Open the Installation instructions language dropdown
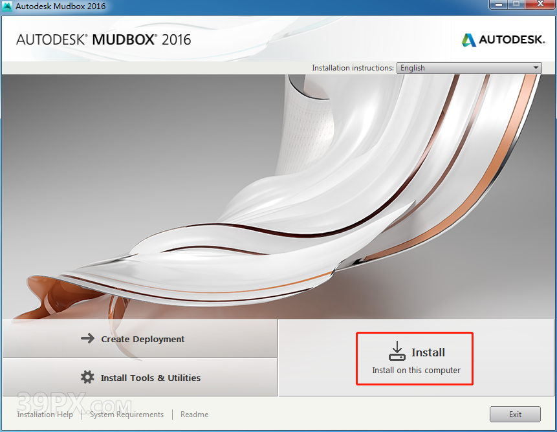 point(469,68)
